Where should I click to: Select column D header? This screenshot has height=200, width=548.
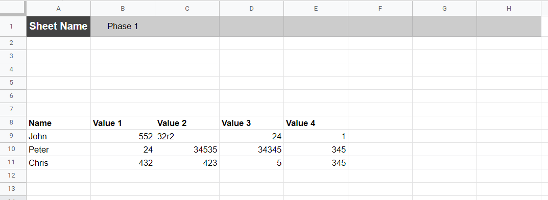pyautogui.click(x=251, y=8)
